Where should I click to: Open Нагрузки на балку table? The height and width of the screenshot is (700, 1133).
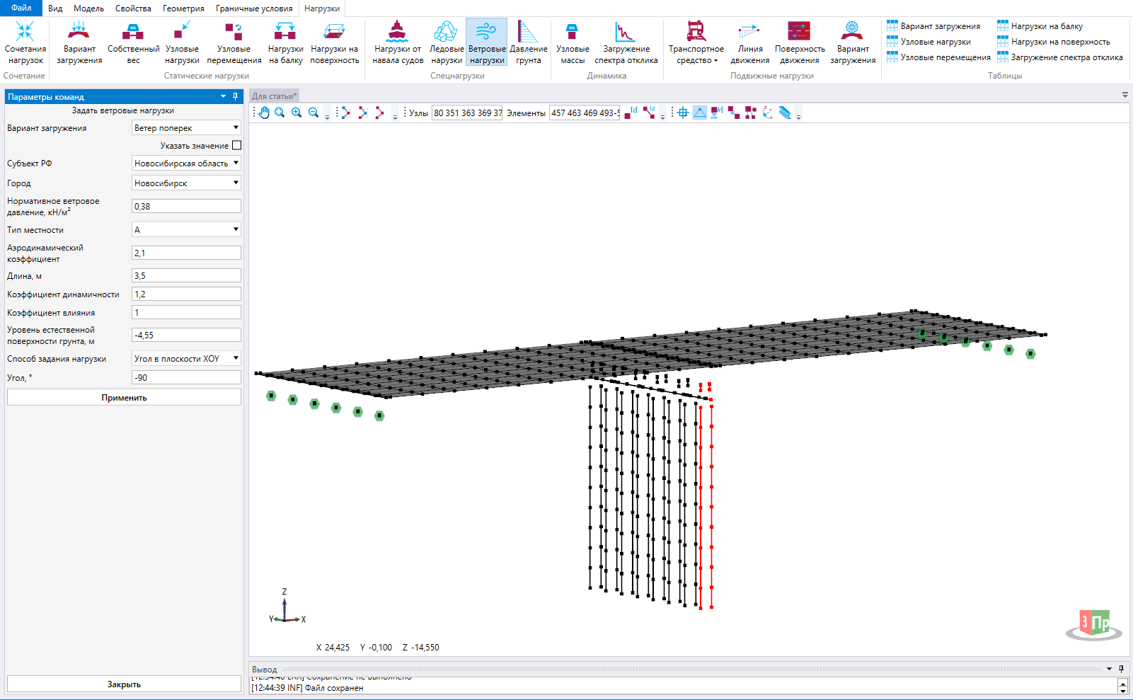pos(1040,26)
